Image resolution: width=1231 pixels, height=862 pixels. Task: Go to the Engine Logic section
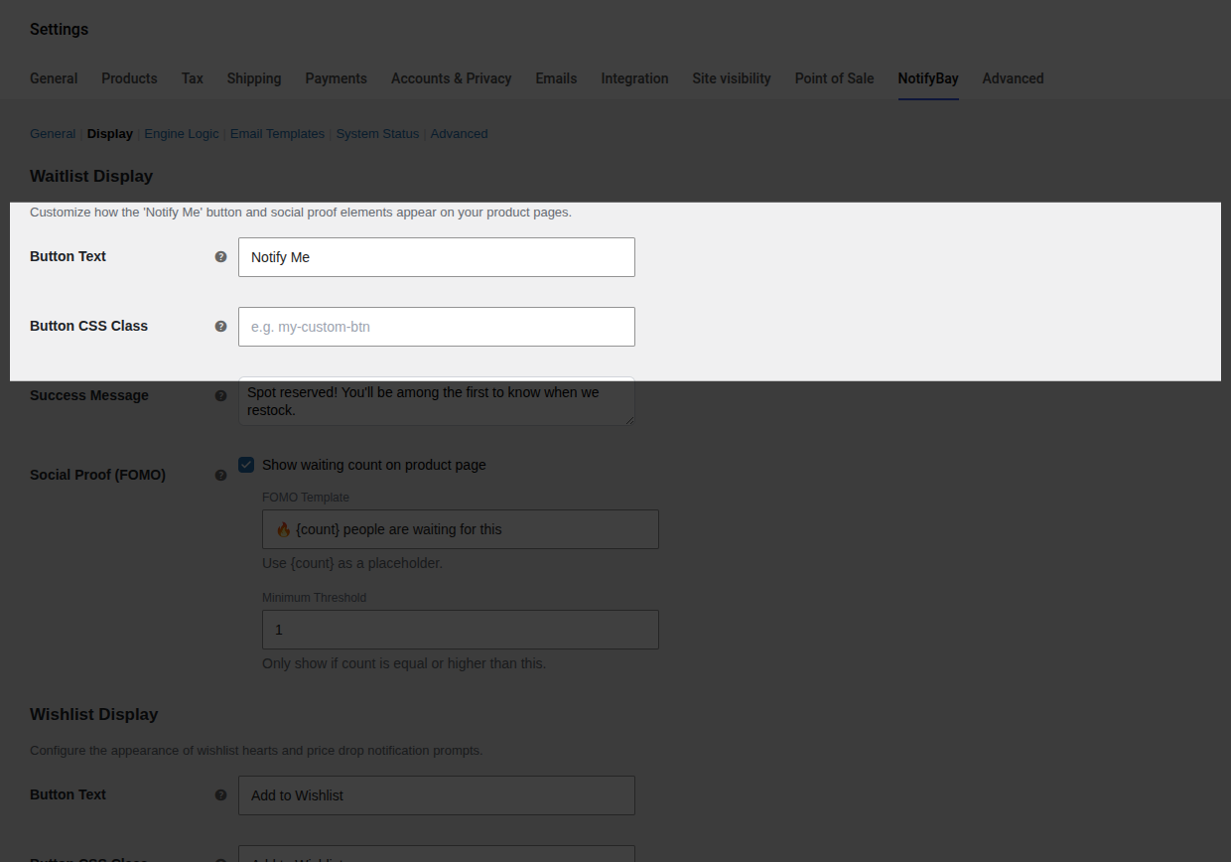coord(182,134)
